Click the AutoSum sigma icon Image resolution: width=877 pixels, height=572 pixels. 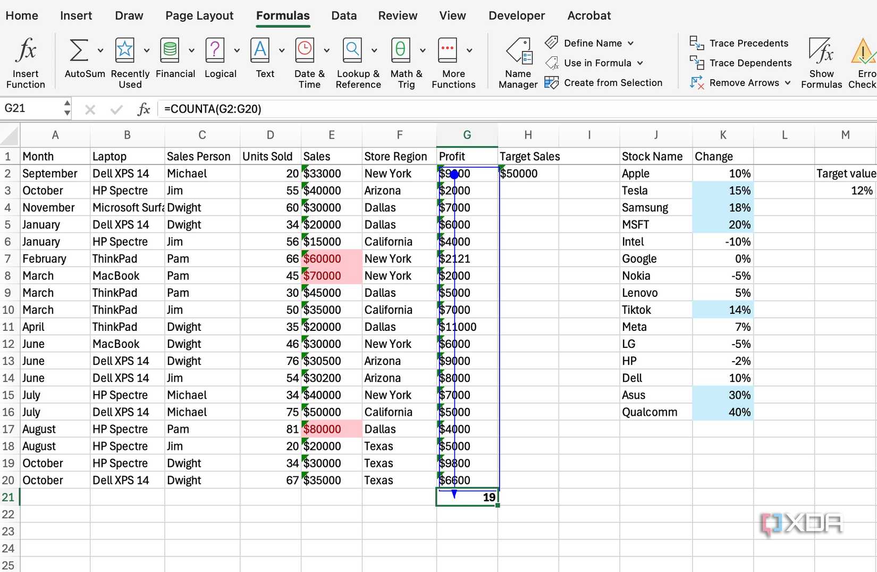(x=79, y=51)
